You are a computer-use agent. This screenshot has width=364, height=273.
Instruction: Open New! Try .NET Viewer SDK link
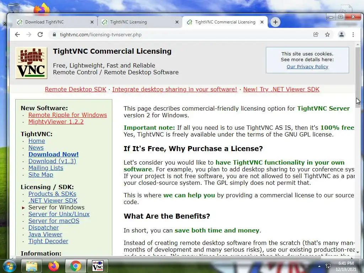[x=282, y=89]
